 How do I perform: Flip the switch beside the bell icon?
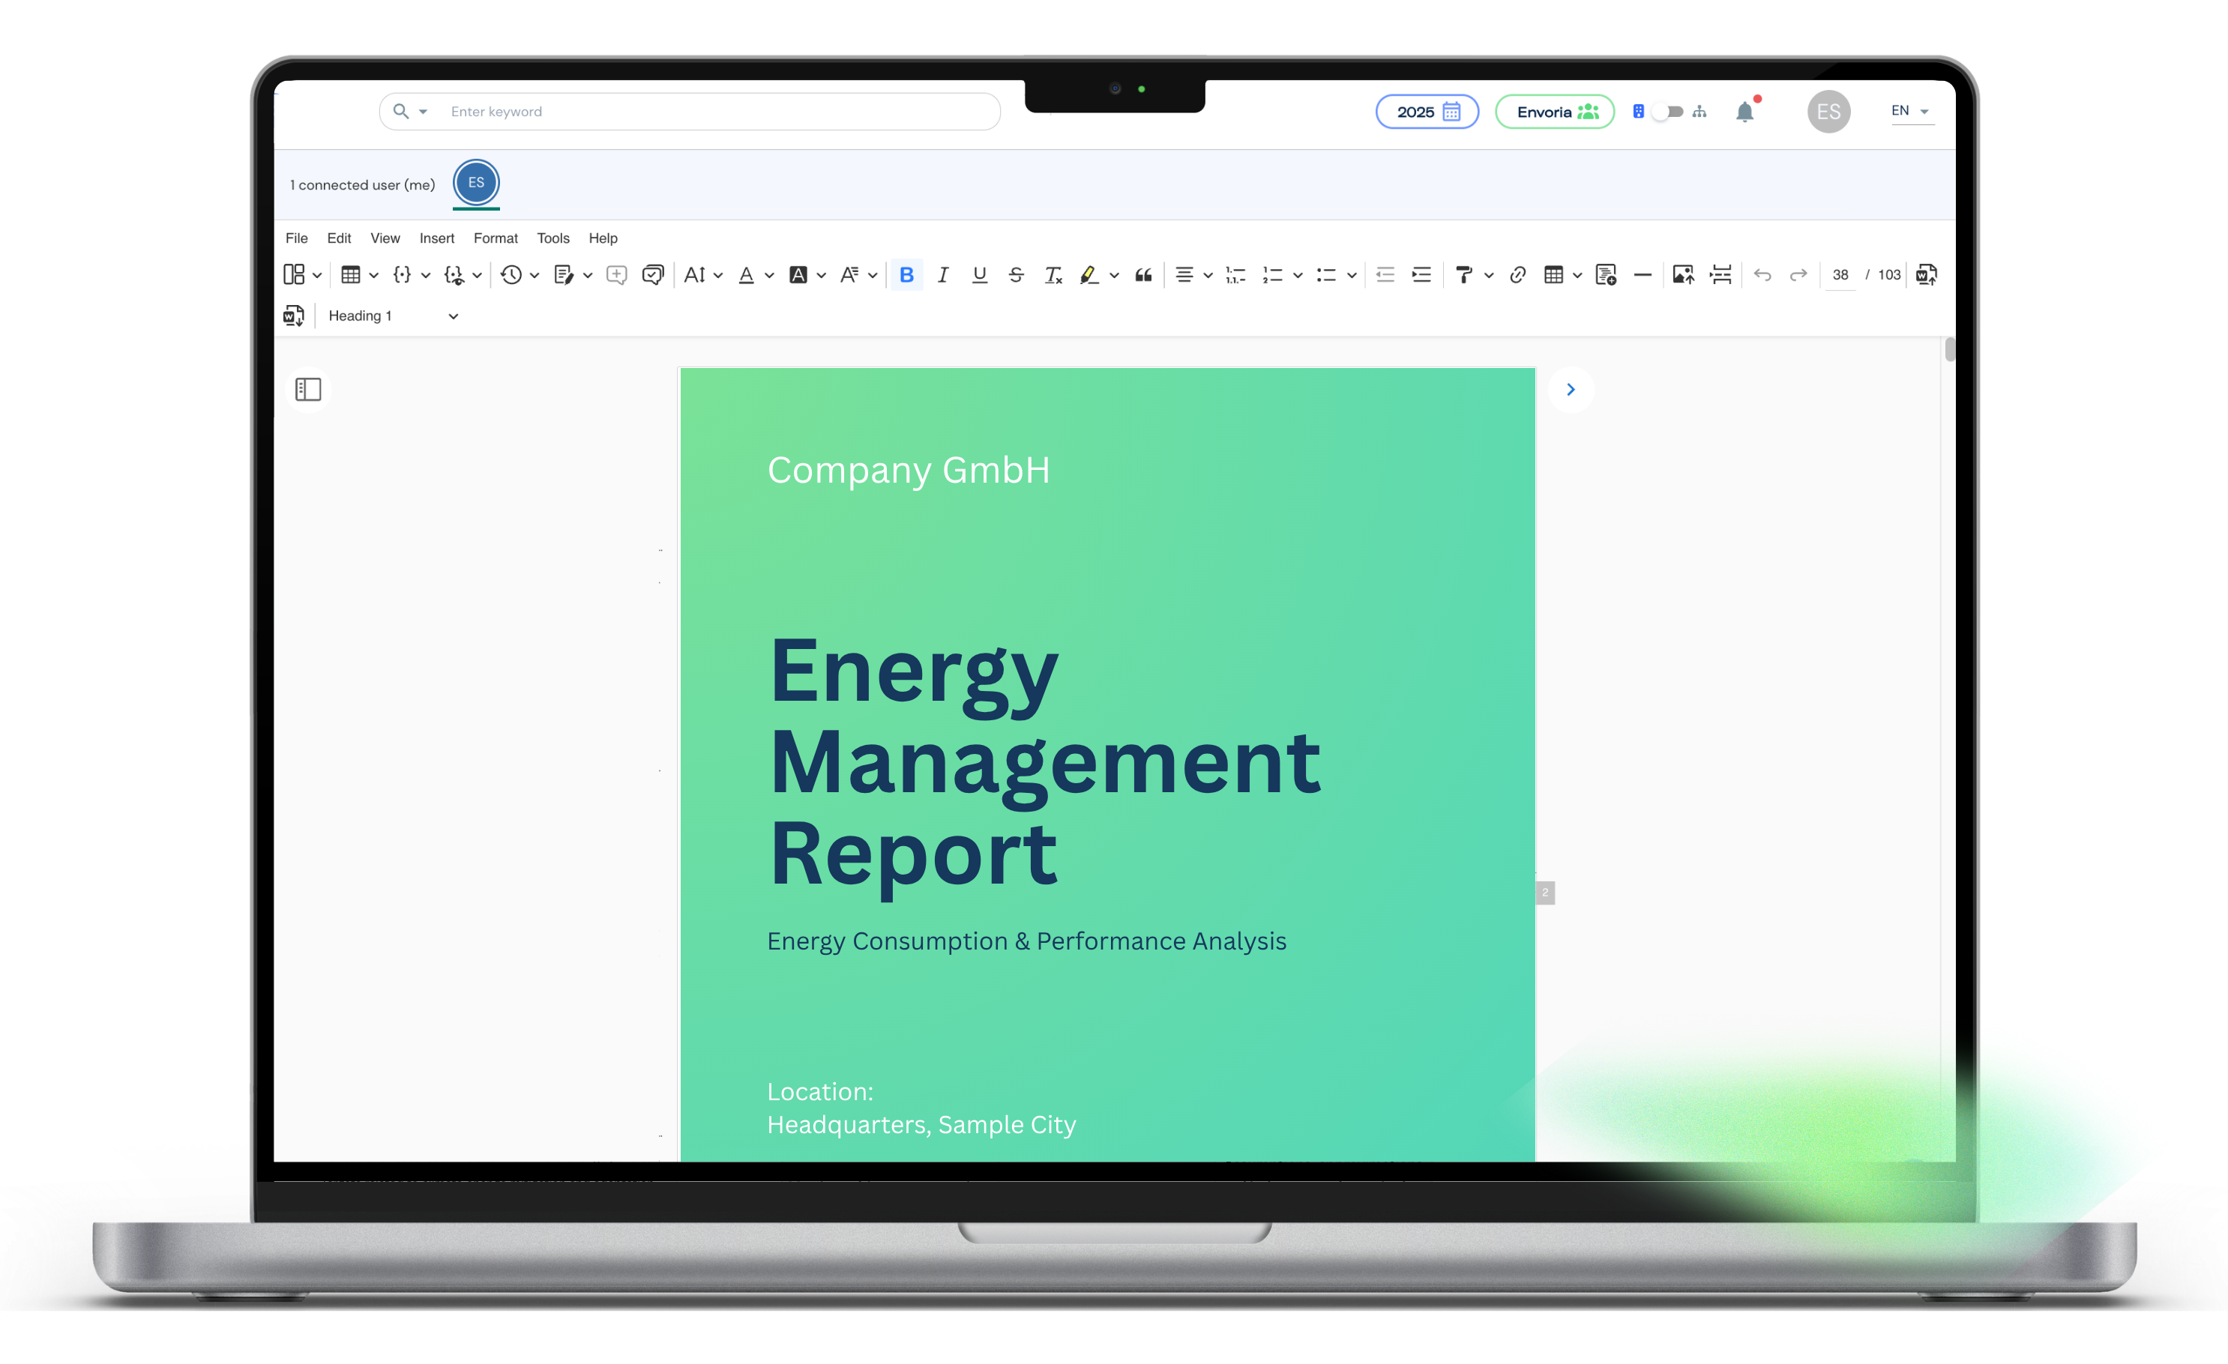[1667, 111]
